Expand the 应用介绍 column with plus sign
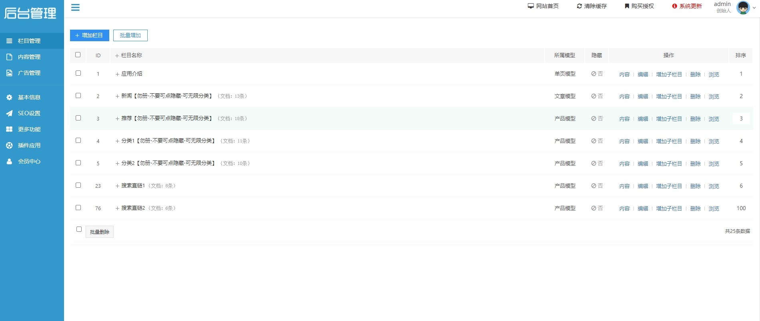 (117, 74)
